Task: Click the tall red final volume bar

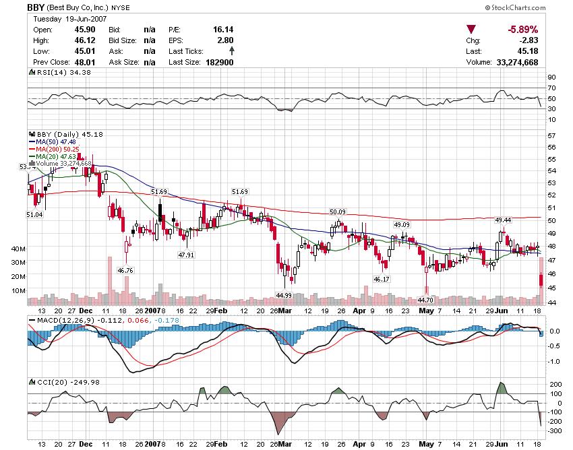Action: tap(541, 282)
